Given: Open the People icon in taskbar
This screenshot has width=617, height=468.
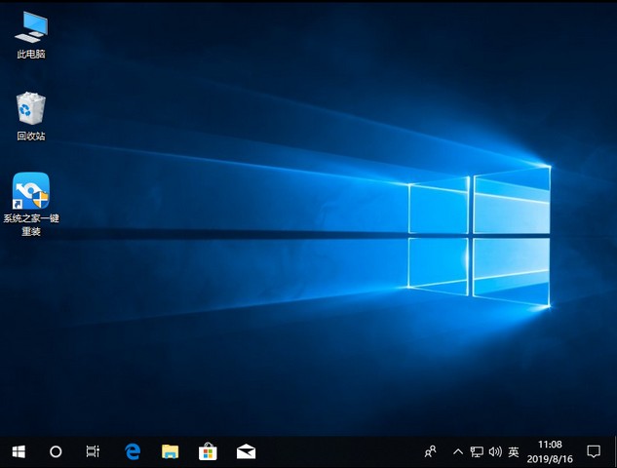Looking at the screenshot, I should pos(430,451).
